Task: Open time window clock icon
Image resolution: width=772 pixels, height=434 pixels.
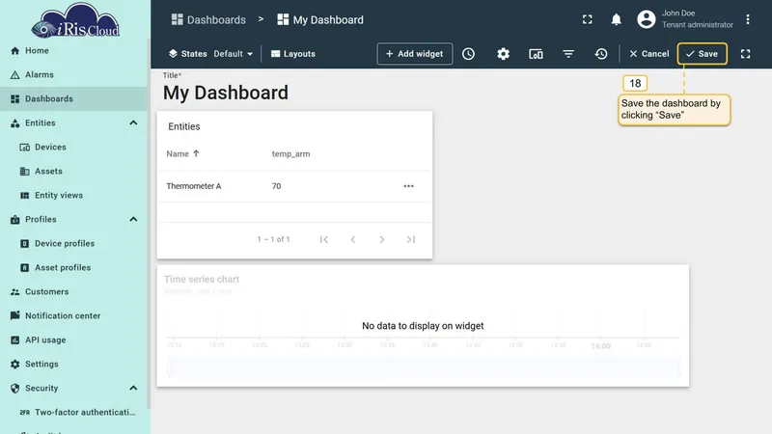Action: 468,54
